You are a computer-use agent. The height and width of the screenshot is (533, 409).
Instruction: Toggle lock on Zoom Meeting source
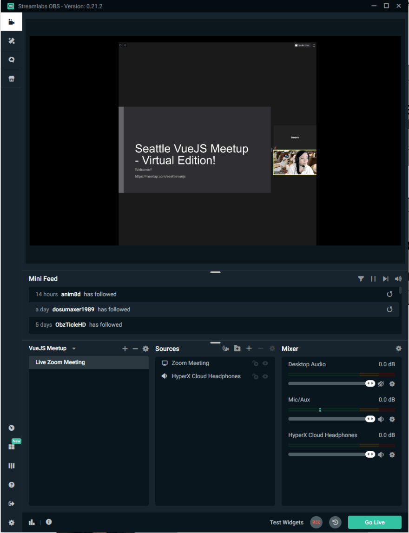(255, 363)
